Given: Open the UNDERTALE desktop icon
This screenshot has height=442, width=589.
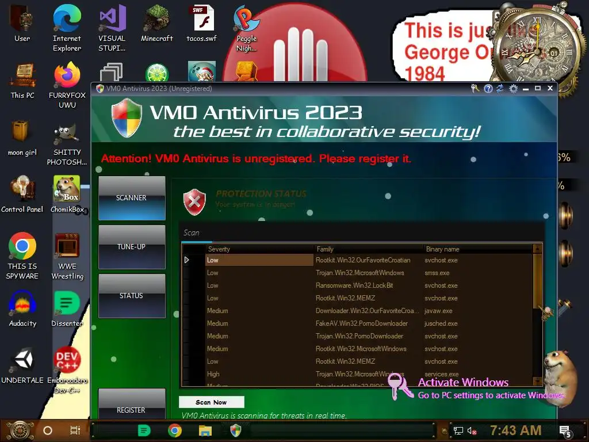Looking at the screenshot, I should (x=22, y=365).
